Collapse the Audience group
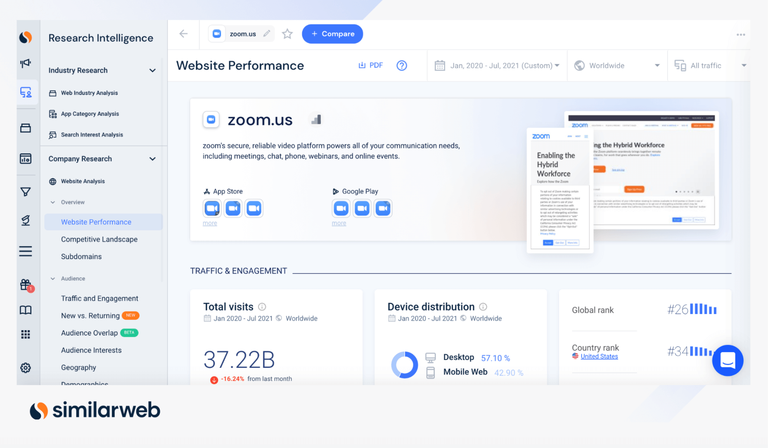The image size is (768, 448). coord(53,279)
